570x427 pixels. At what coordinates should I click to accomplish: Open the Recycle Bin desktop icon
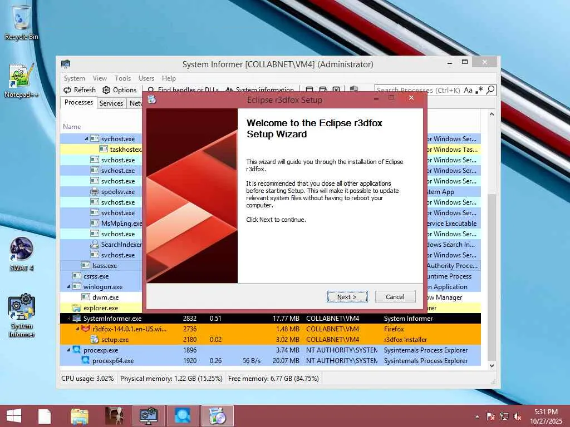click(22, 22)
